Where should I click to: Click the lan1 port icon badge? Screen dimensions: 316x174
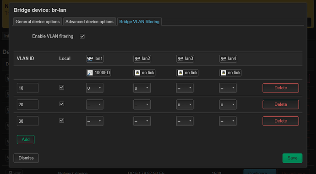point(95,59)
